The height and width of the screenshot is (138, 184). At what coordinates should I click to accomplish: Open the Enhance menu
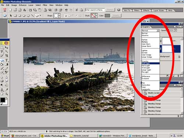click(x=22, y=5)
